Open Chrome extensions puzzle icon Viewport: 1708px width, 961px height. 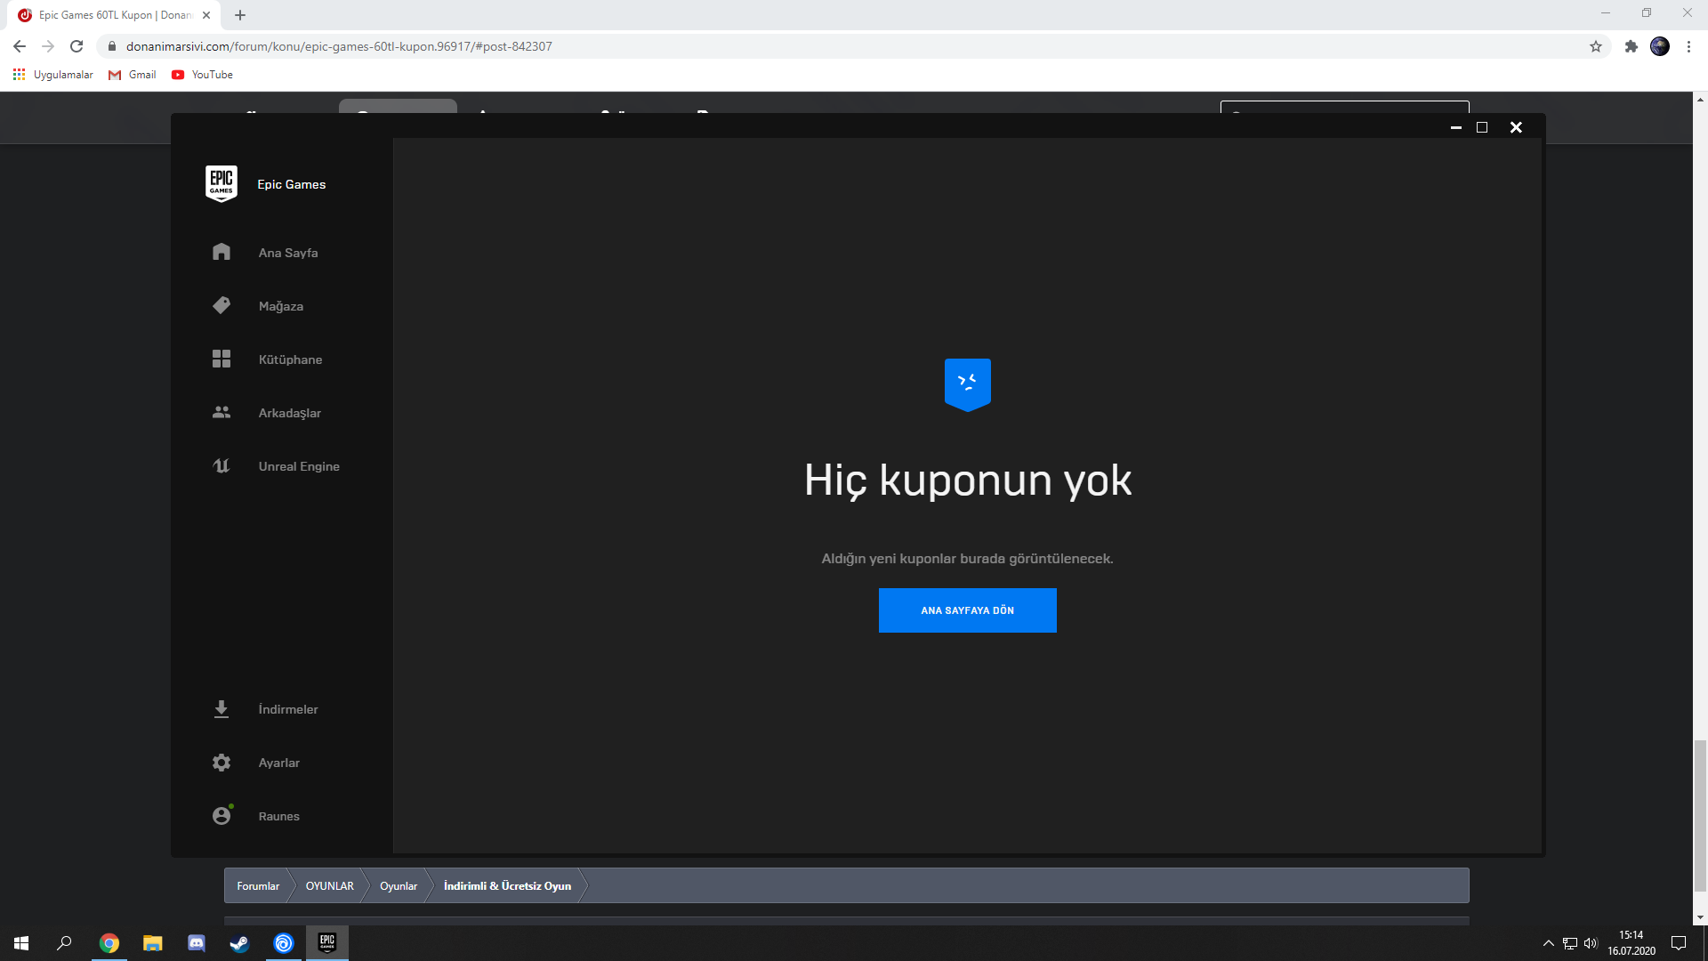[1631, 46]
